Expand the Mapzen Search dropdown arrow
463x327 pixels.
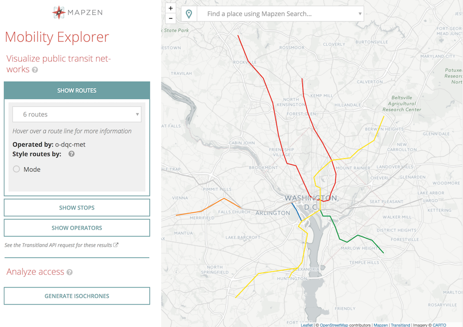coord(360,13)
